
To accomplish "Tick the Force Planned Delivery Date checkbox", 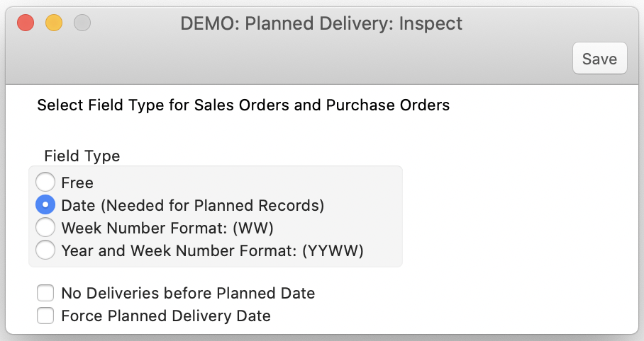I will (x=45, y=316).
